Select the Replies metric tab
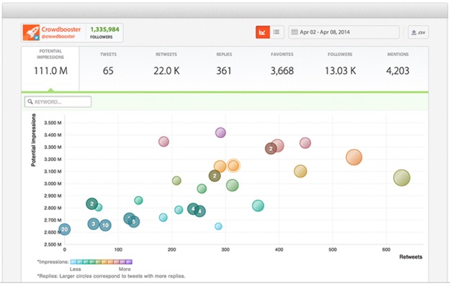The image size is (450, 286). coord(224,69)
